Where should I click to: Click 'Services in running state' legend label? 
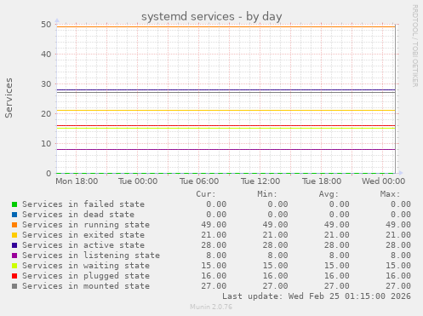tap(86, 225)
